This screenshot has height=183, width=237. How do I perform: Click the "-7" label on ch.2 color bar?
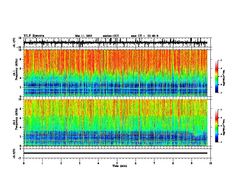pyautogui.click(x=221, y=142)
